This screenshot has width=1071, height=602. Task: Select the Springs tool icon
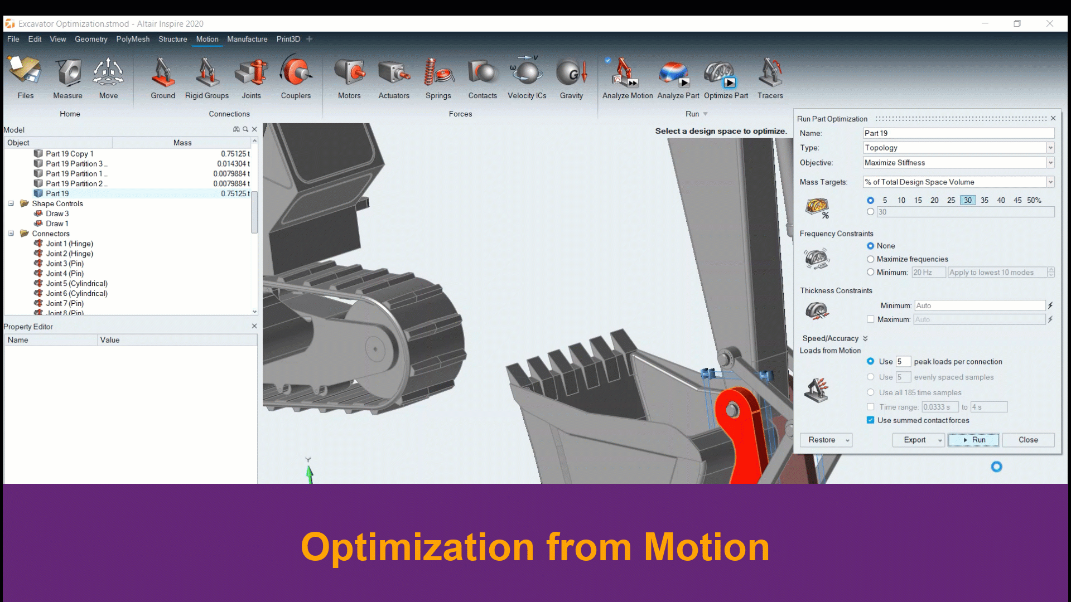pyautogui.click(x=438, y=73)
